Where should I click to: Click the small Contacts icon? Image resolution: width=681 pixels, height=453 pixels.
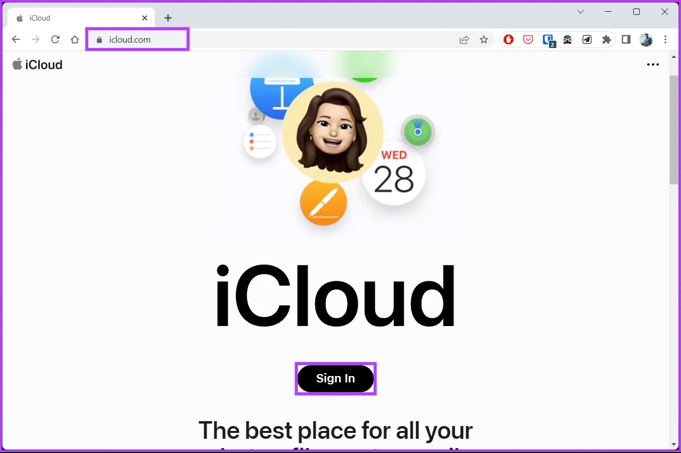pyautogui.click(x=256, y=115)
